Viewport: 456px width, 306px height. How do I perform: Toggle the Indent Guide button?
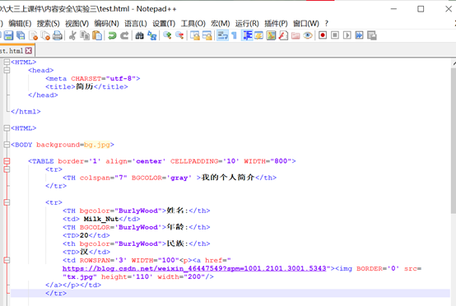[x=247, y=35]
